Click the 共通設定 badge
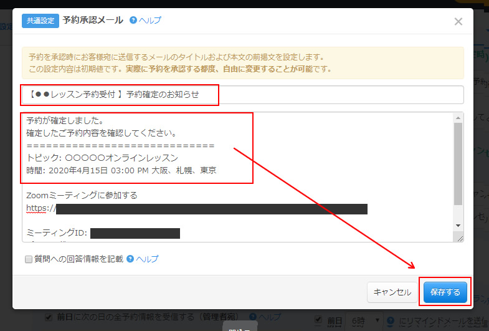This screenshot has width=489, height=331. pos(40,21)
